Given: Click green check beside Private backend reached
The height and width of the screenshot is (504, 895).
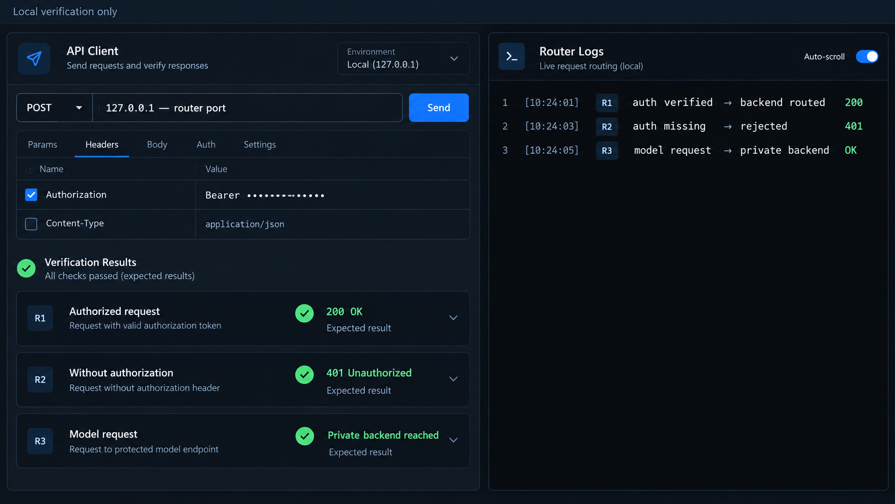Looking at the screenshot, I should [305, 436].
